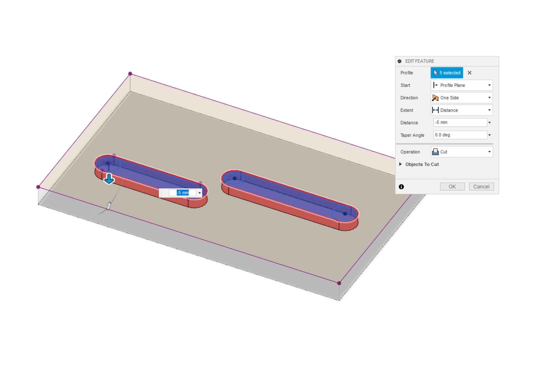
Task: Open the Start Profile Plane dropdown
Action: click(462, 85)
